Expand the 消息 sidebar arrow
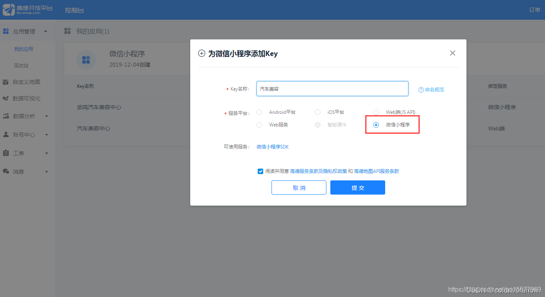This screenshot has width=545, height=297. [47, 172]
